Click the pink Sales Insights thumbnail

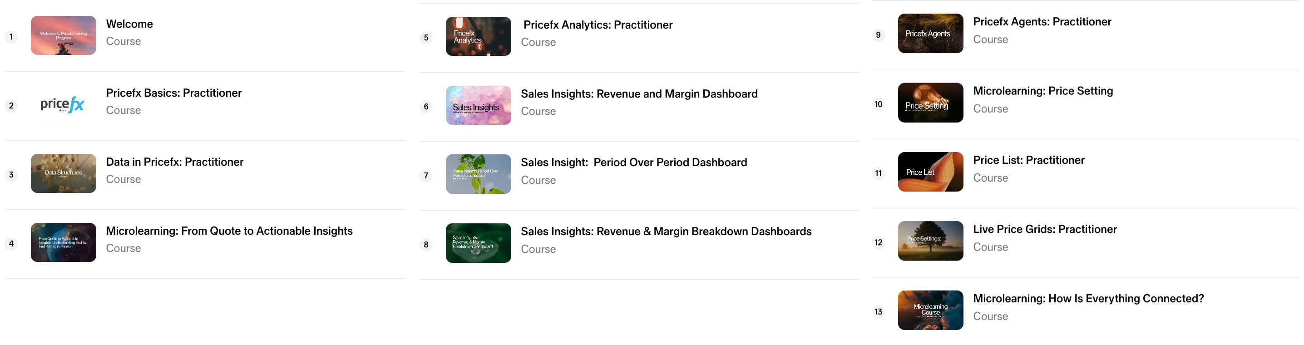[478, 105]
